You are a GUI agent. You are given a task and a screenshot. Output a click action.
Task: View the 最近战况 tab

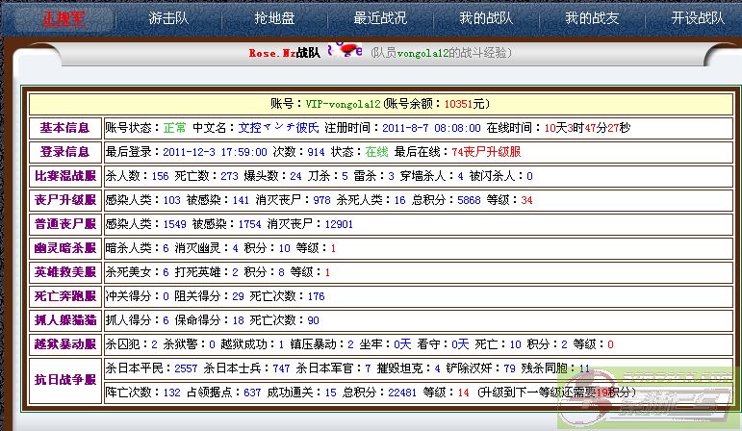click(x=380, y=18)
